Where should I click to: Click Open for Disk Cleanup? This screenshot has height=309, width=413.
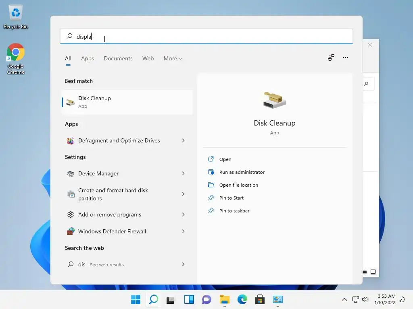coord(225,159)
